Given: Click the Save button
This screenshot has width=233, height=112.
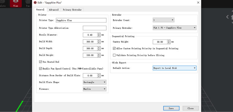Looking at the screenshot, I should pos(171,108).
